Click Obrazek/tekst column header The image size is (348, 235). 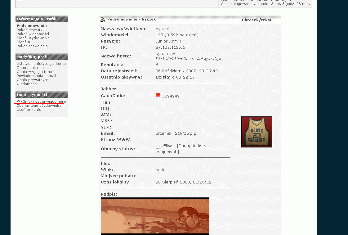257,20
